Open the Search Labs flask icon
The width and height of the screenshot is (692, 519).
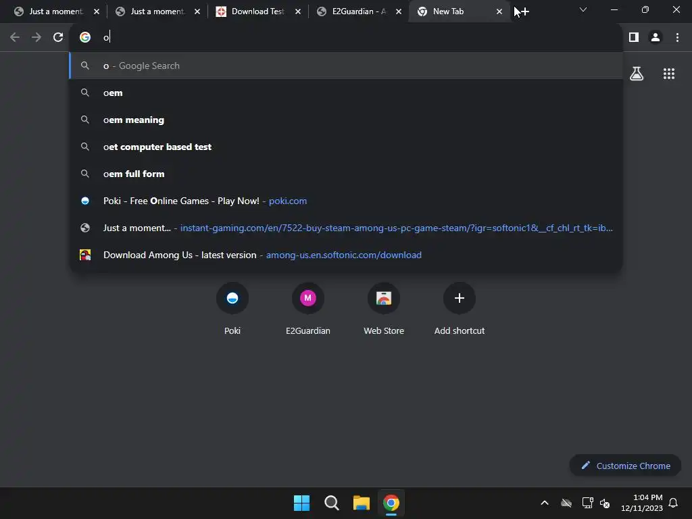pyautogui.click(x=637, y=74)
